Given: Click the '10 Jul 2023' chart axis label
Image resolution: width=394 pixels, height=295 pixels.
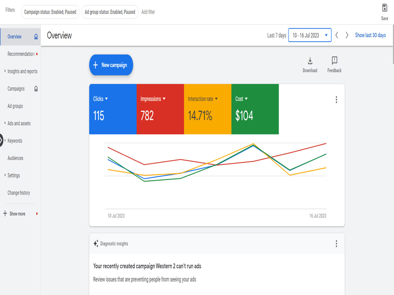Looking at the screenshot, I should [x=116, y=216].
